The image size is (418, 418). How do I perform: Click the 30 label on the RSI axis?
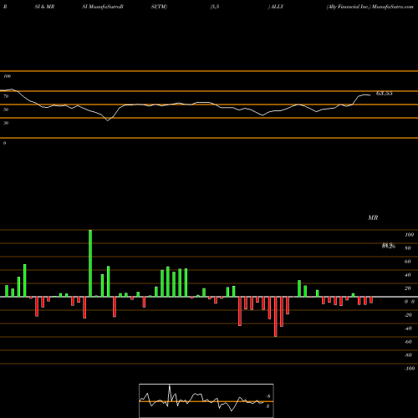6,123
